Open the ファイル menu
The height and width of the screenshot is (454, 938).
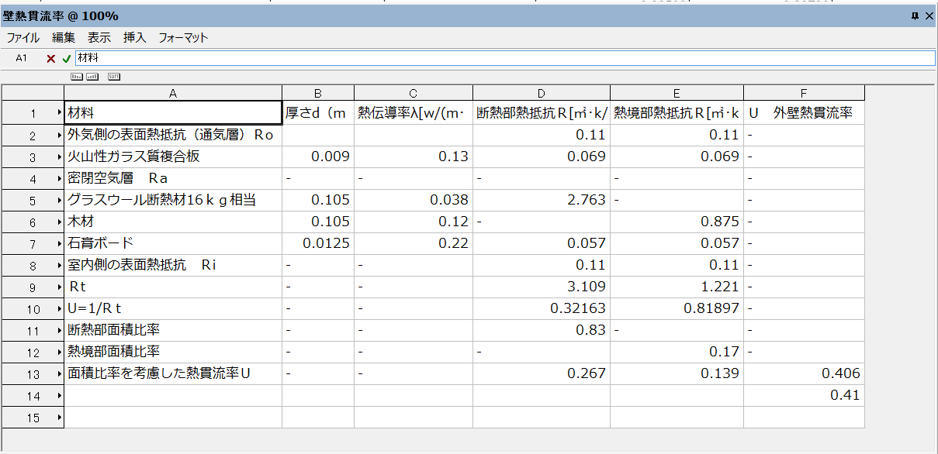23,37
